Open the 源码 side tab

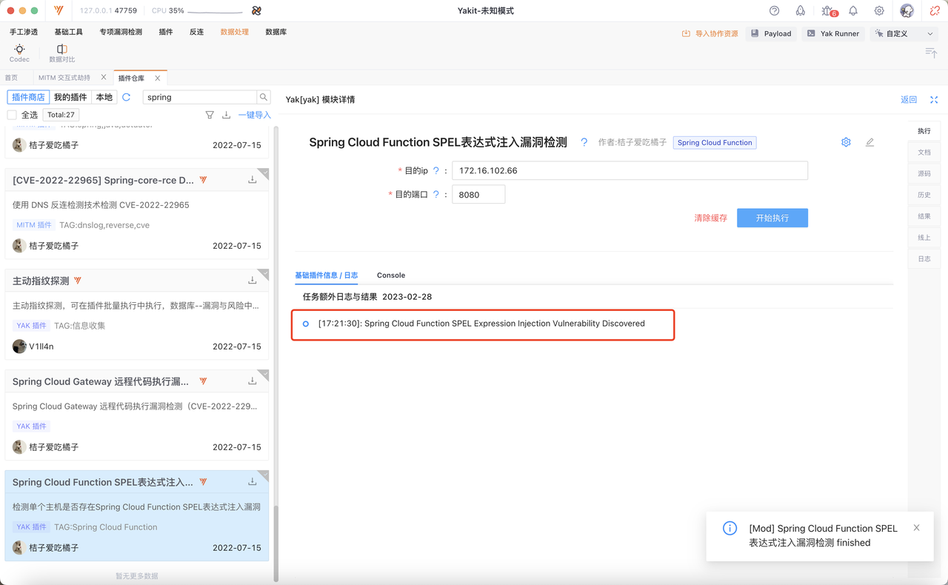click(x=924, y=173)
